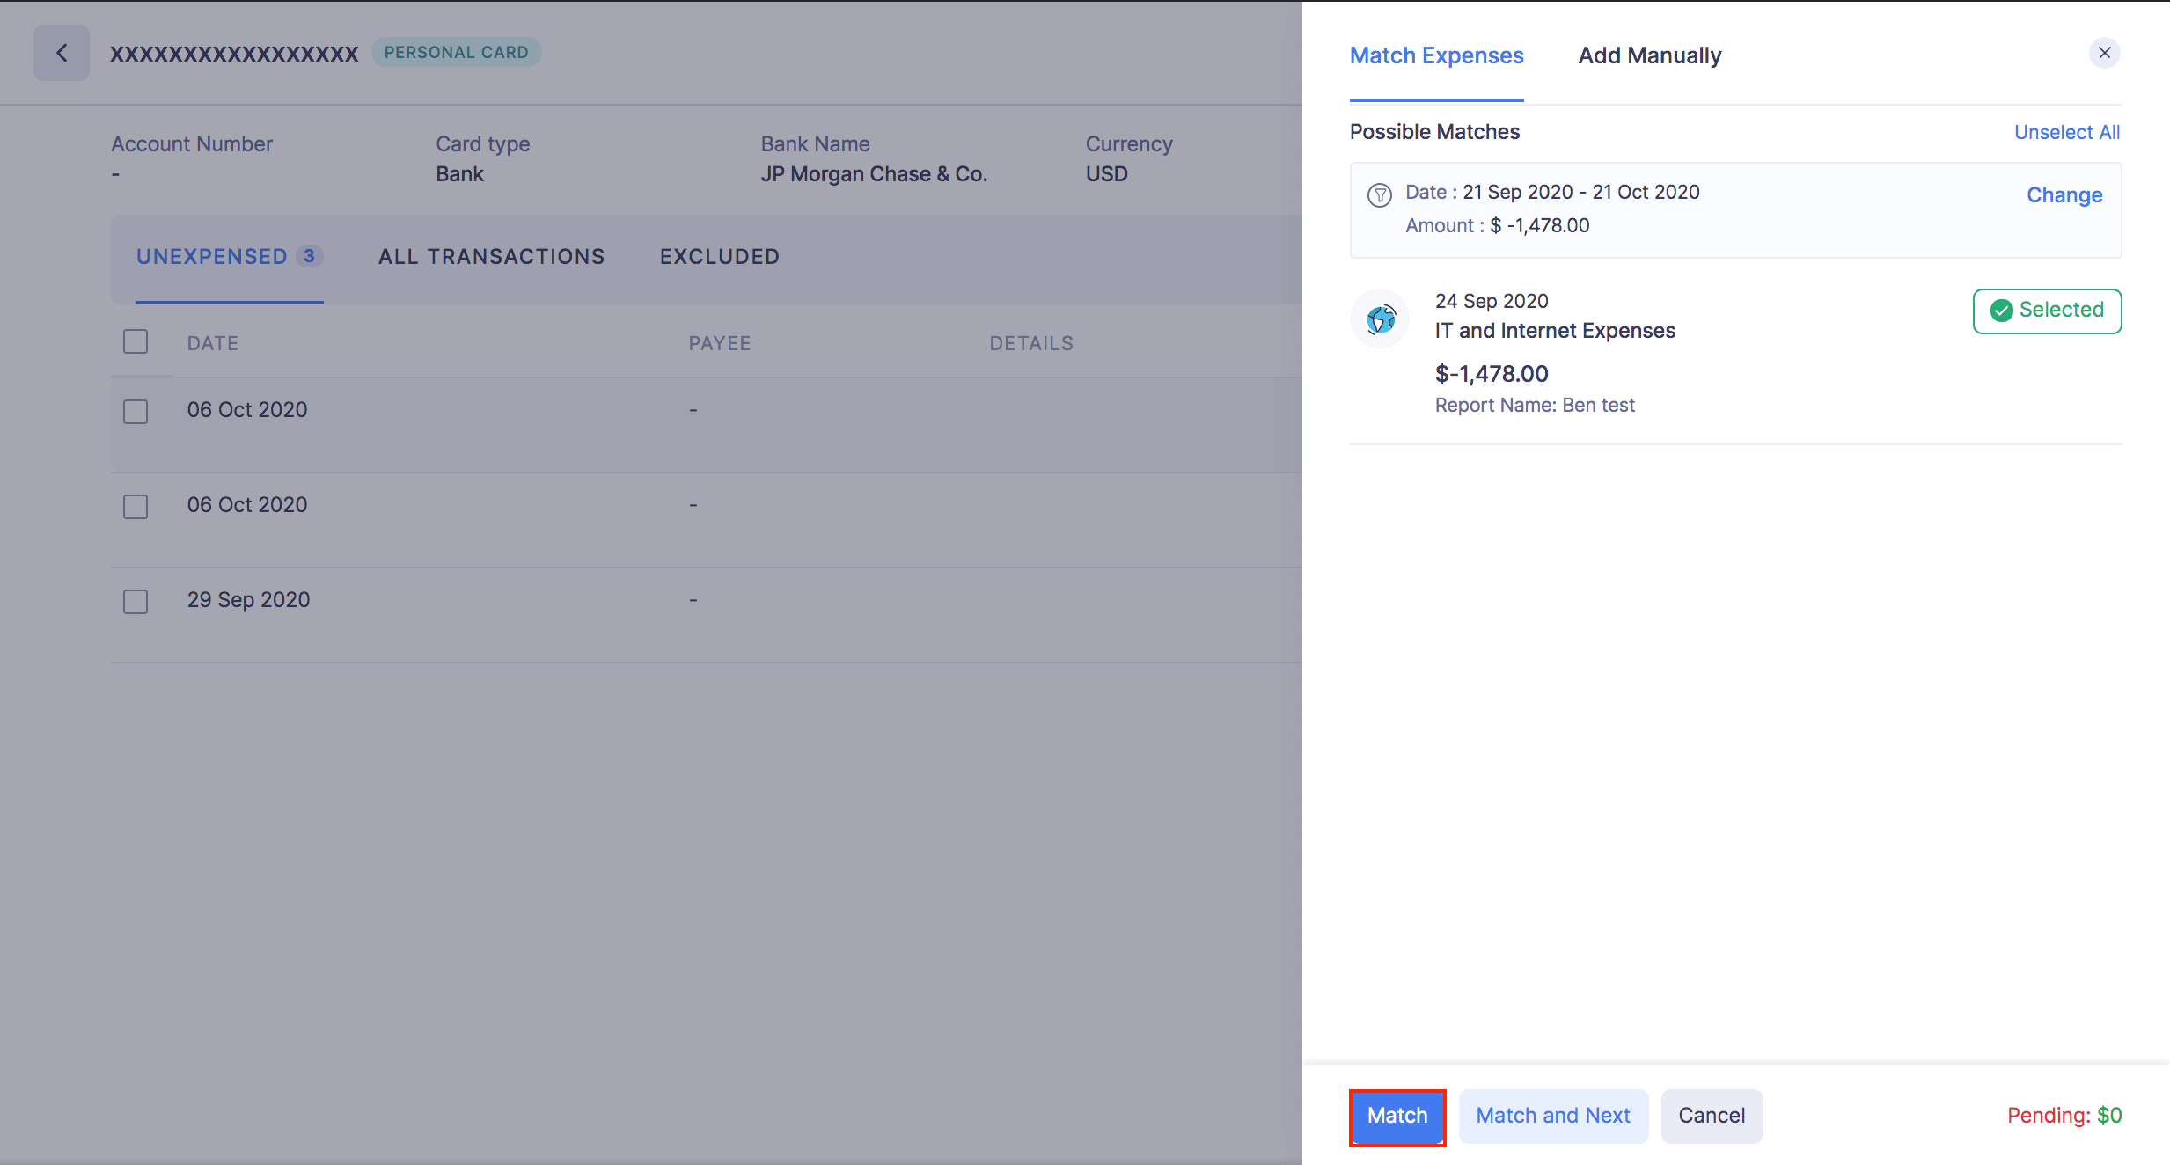Image resolution: width=2170 pixels, height=1165 pixels.
Task: Click the IT and Internet Expenses globe icon
Action: [x=1380, y=319]
